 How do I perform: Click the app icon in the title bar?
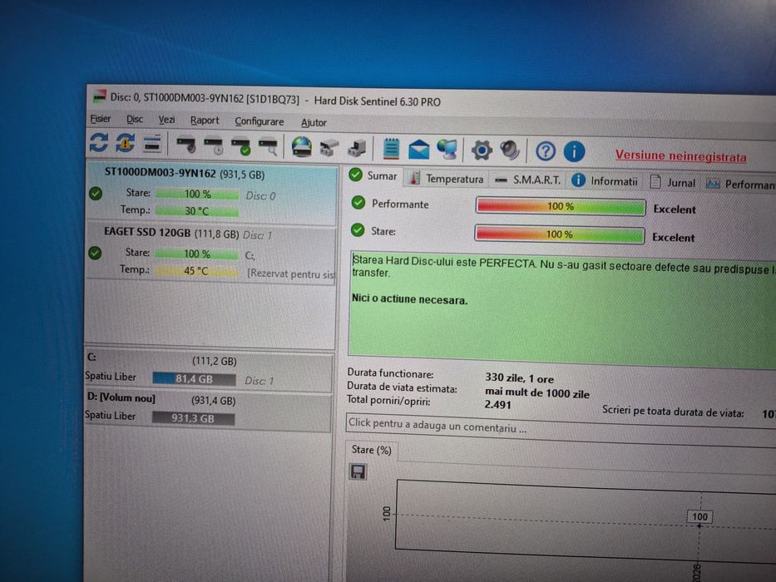100,96
